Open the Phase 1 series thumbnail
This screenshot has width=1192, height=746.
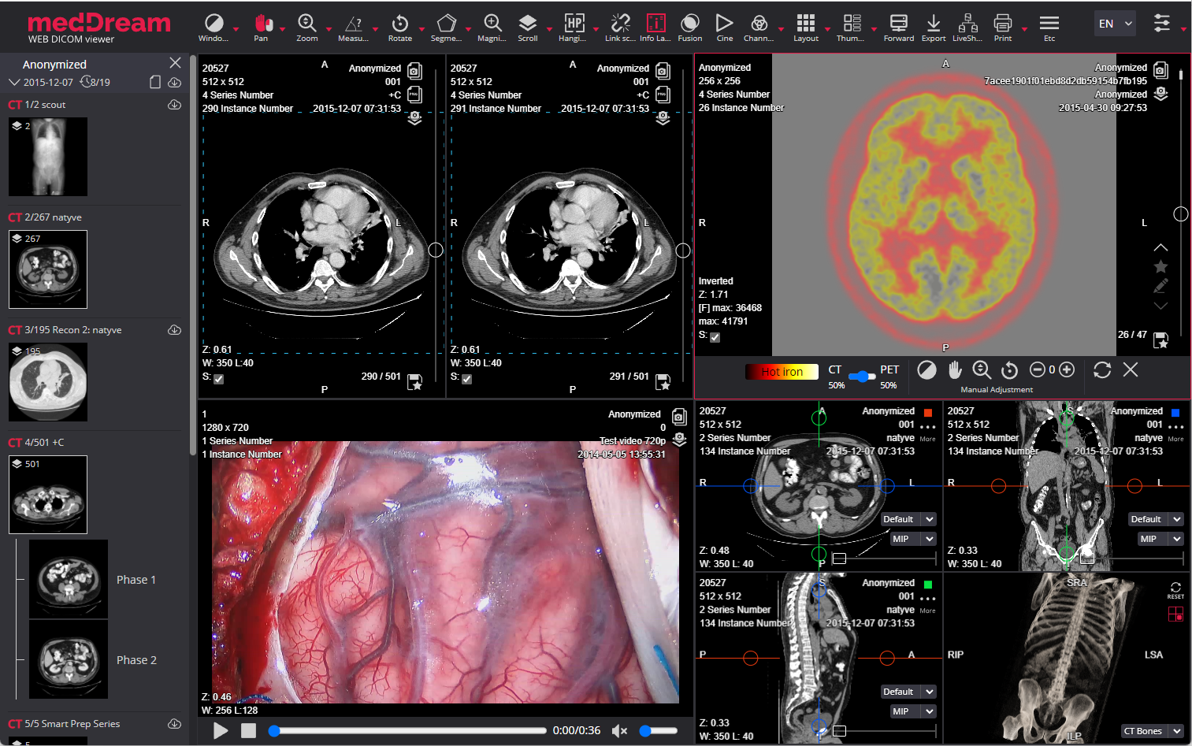[69, 579]
